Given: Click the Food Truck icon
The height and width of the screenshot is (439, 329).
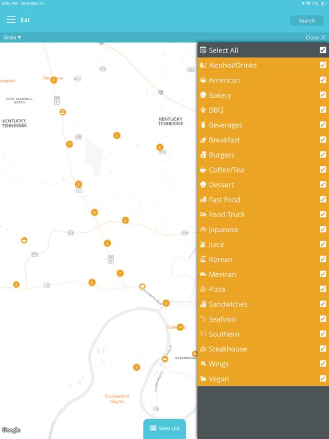Looking at the screenshot, I should [203, 214].
